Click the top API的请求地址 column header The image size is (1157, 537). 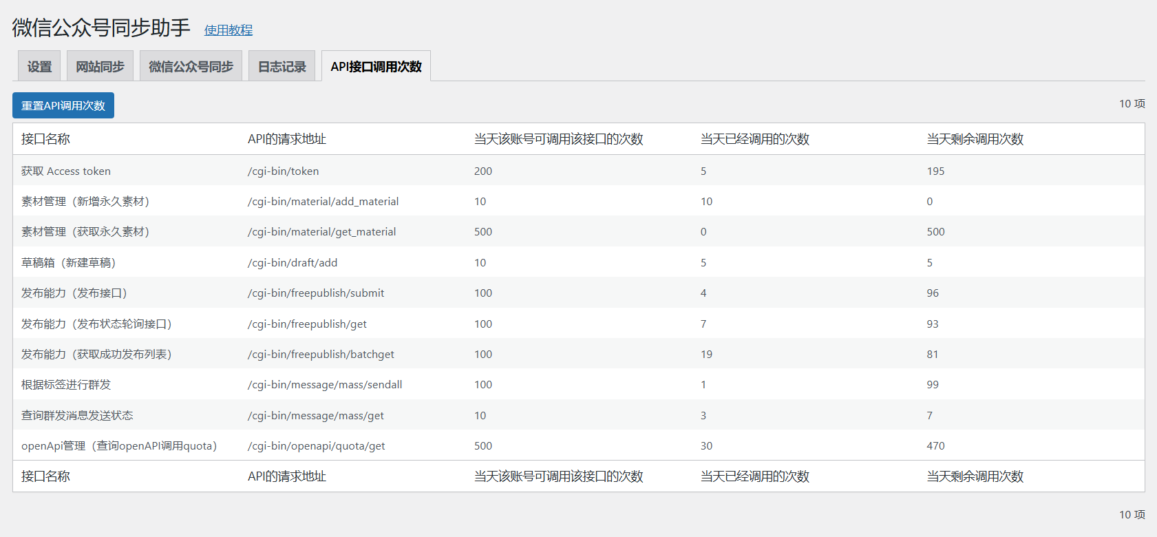point(287,139)
